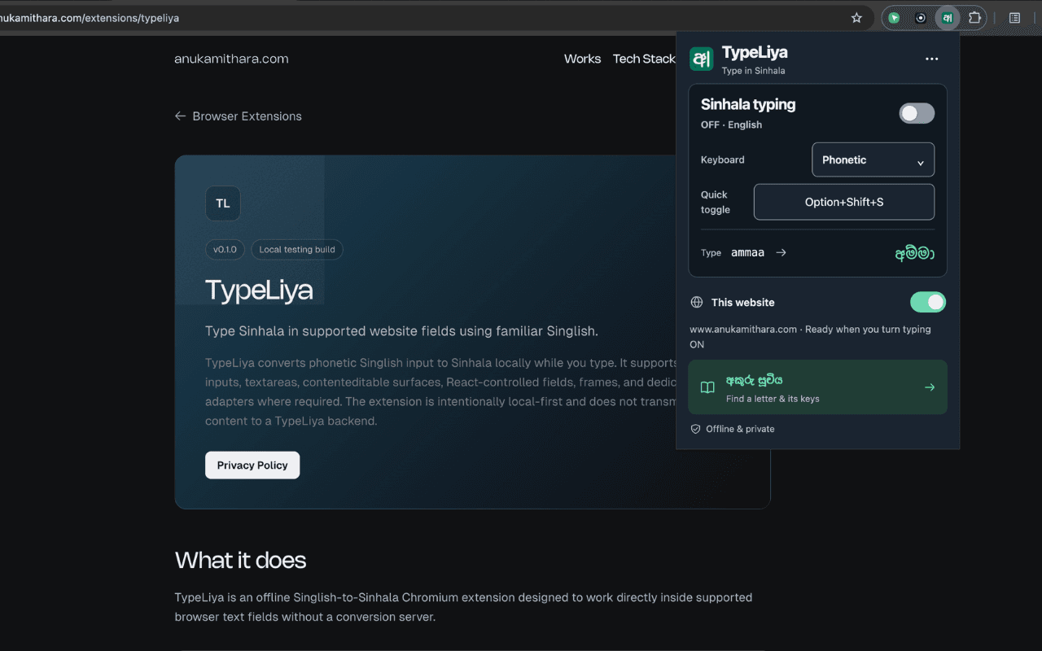Click the browser address bar URL
Image resolution: width=1042 pixels, height=651 pixels.
(x=90, y=18)
